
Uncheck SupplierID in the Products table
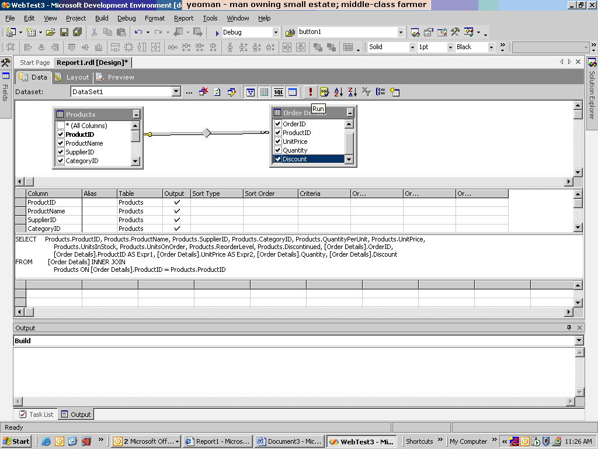click(x=60, y=152)
